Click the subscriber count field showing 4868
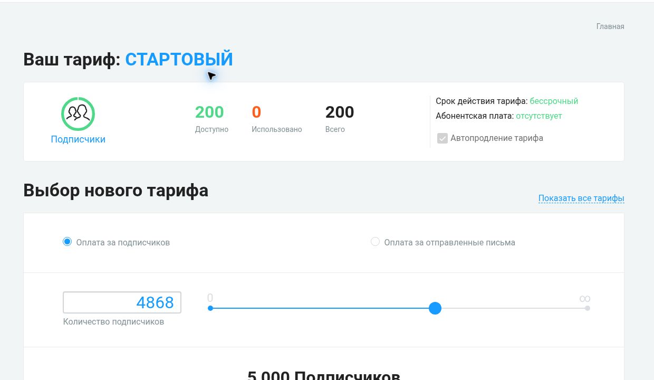 point(122,302)
